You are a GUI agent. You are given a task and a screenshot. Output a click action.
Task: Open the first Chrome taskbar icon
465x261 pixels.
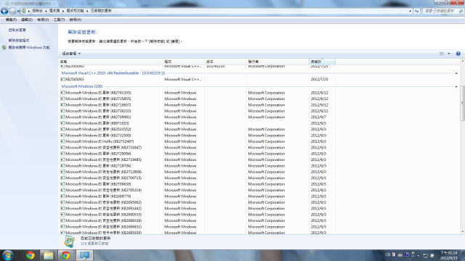tap(31, 255)
